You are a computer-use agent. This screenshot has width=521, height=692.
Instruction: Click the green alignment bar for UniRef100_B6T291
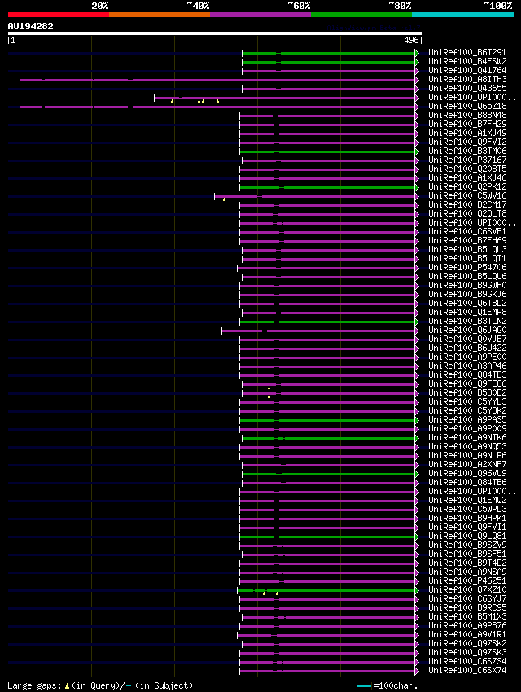tap(328, 54)
